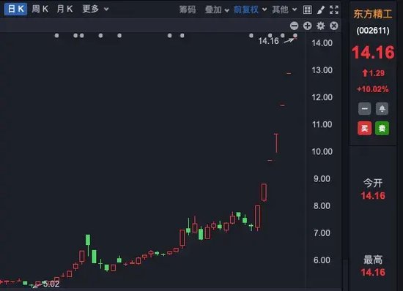
Task: Expand the 更多 period dropdown
Action: (95, 9)
